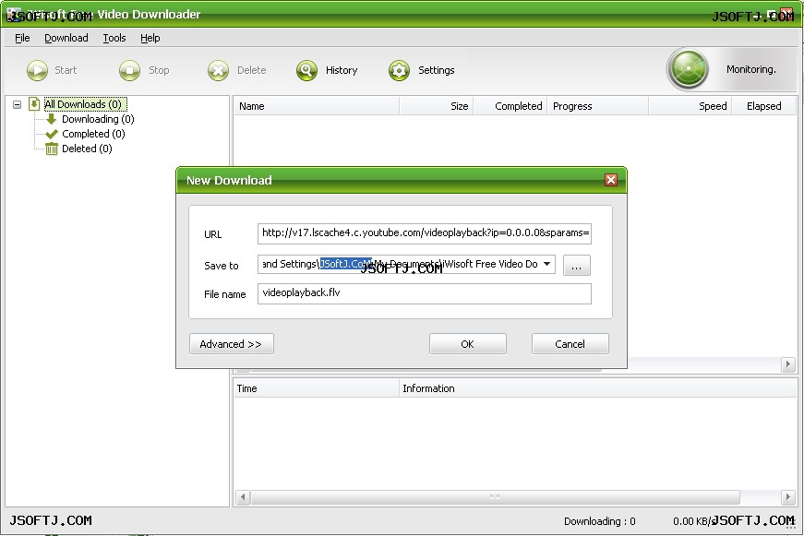Click the Deleted trash bin icon
This screenshot has width=804, height=536.
[52, 149]
